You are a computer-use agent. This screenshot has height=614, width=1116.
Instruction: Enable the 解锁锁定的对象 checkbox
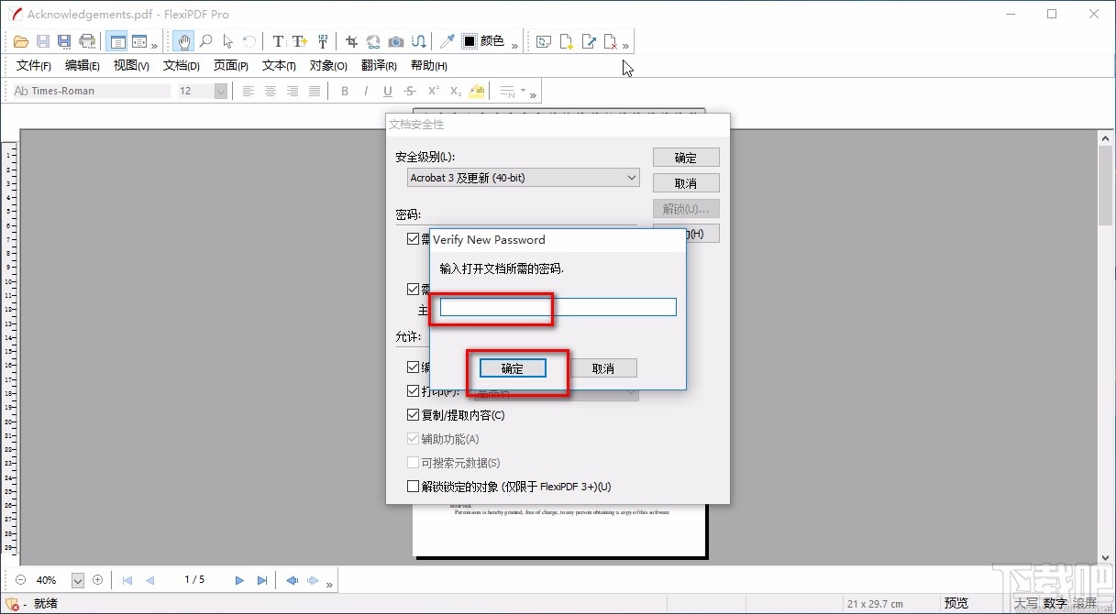(x=413, y=486)
